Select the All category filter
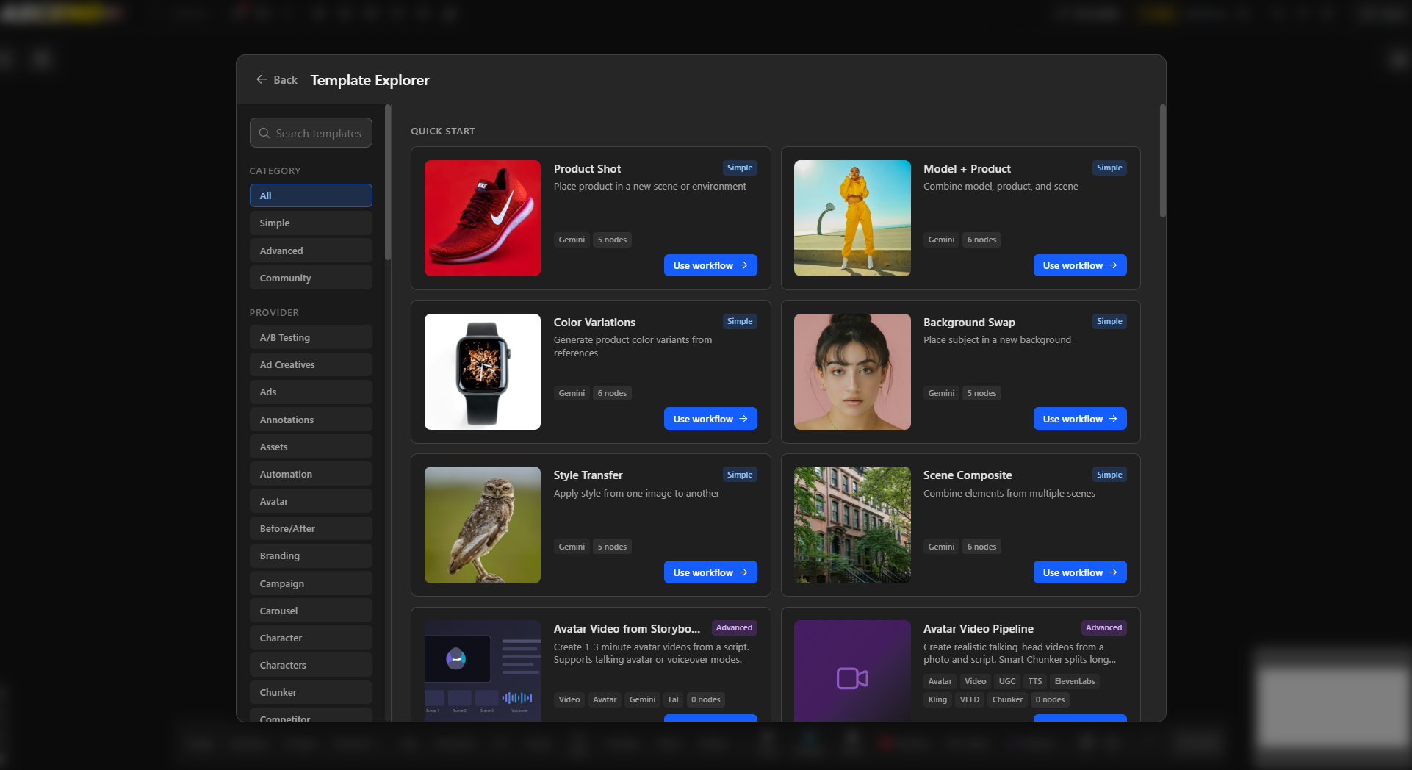 point(311,195)
